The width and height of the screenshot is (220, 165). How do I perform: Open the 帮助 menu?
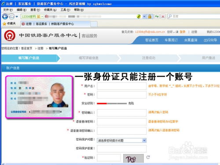(79, 10)
